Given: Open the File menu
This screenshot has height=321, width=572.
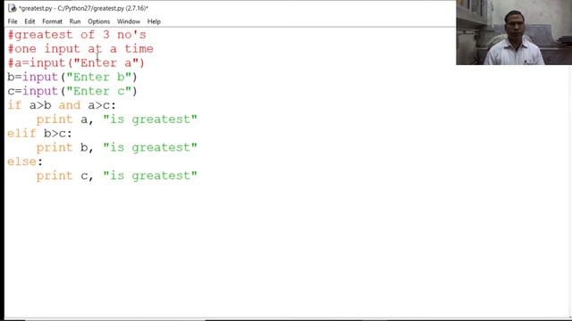Looking at the screenshot, I should [13, 21].
